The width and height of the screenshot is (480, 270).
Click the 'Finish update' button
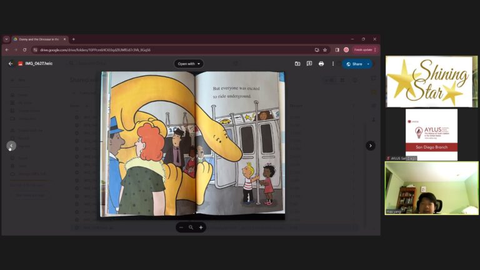pos(363,50)
